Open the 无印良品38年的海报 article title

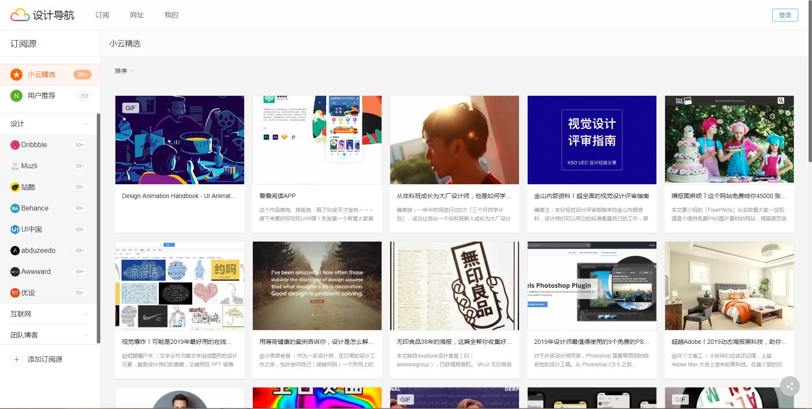(454, 342)
